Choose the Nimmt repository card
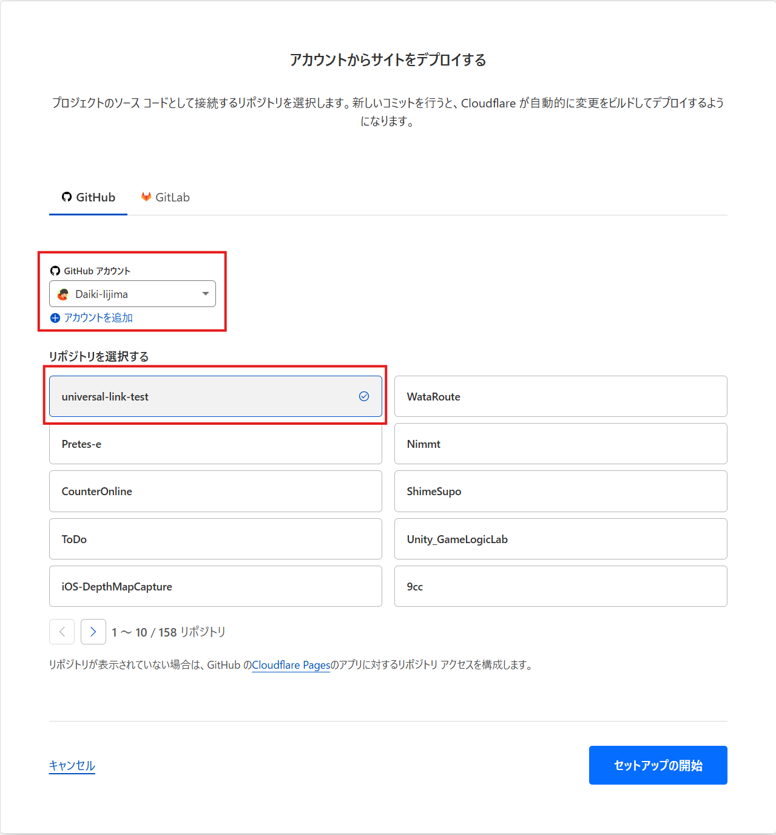The height and width of the screenshot is (835, 776). point(561,444)
